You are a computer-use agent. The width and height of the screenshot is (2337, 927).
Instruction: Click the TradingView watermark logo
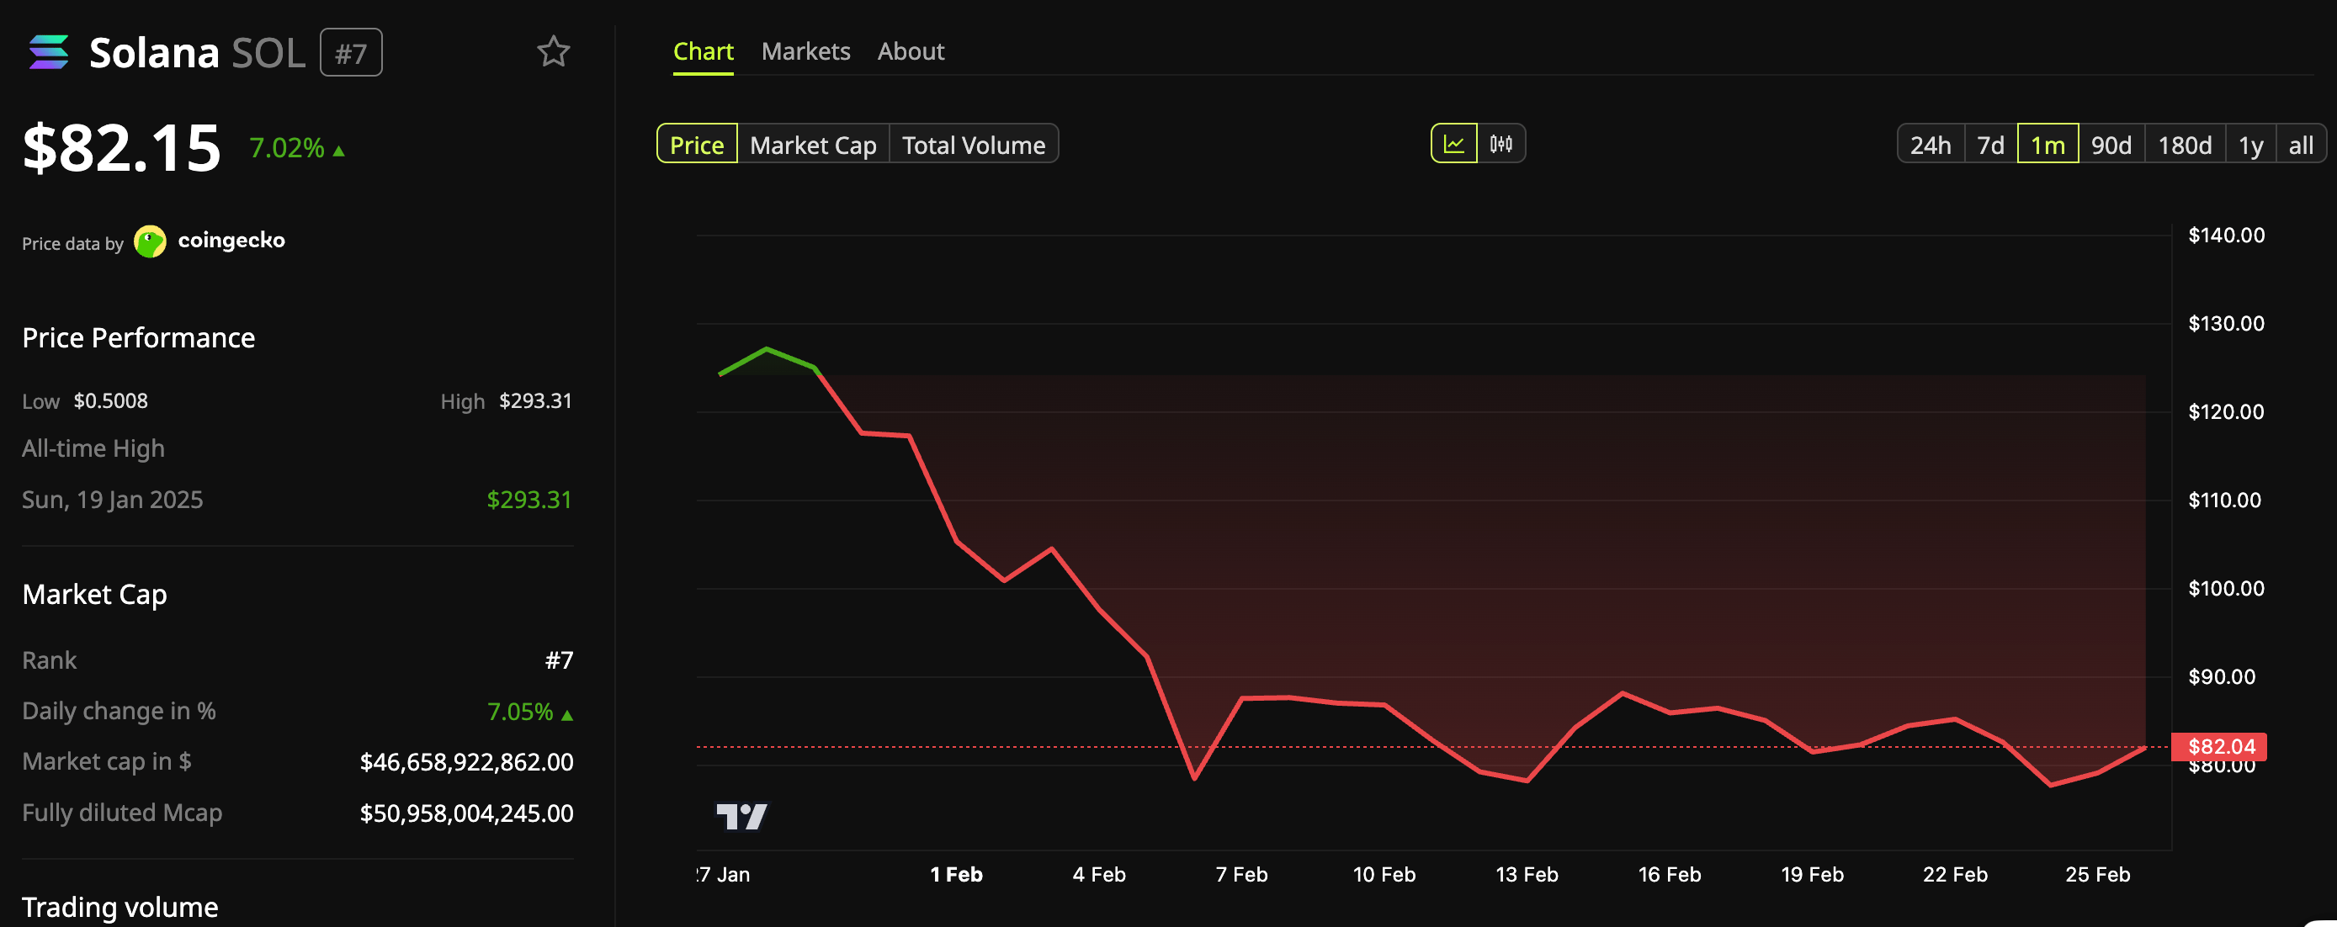pyautogui.click(x=744, y=815)
